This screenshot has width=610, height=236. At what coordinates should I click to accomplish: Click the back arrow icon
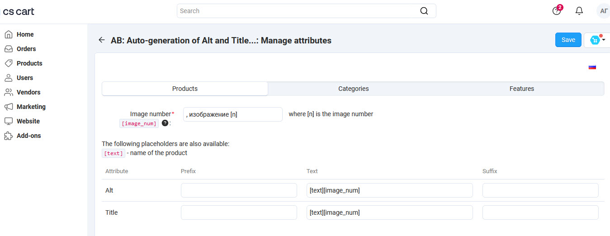point(102,40)
